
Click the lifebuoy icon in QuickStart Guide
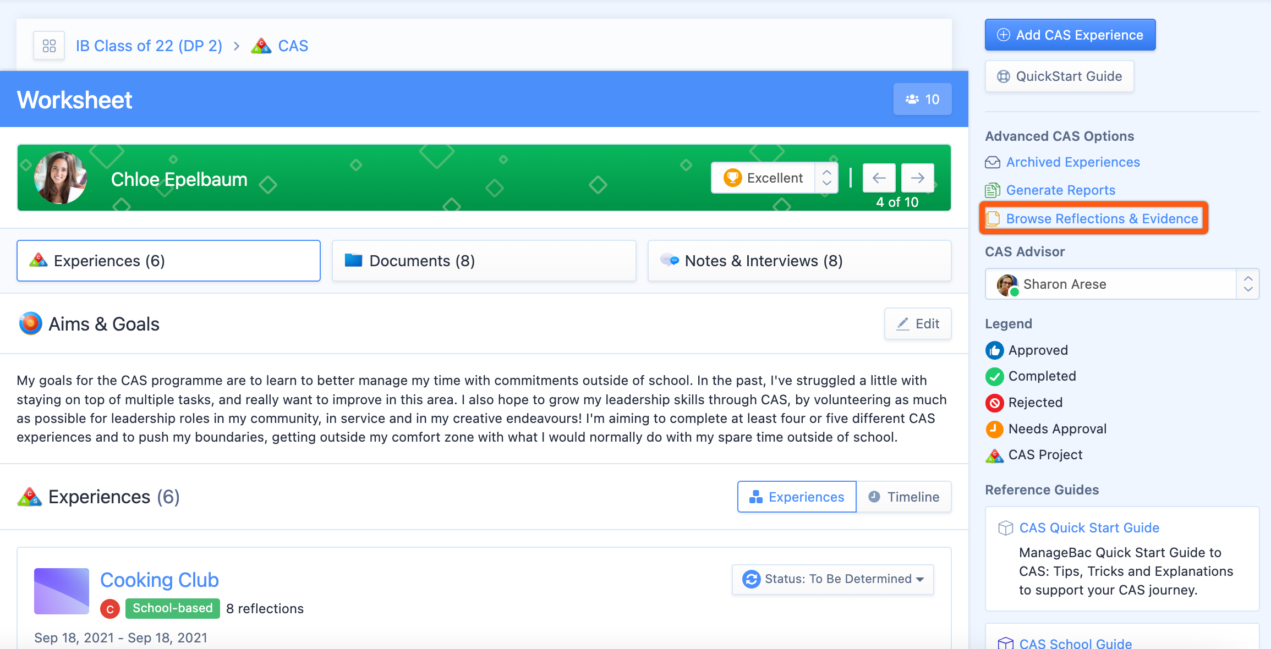click(x=1003, y=76)
